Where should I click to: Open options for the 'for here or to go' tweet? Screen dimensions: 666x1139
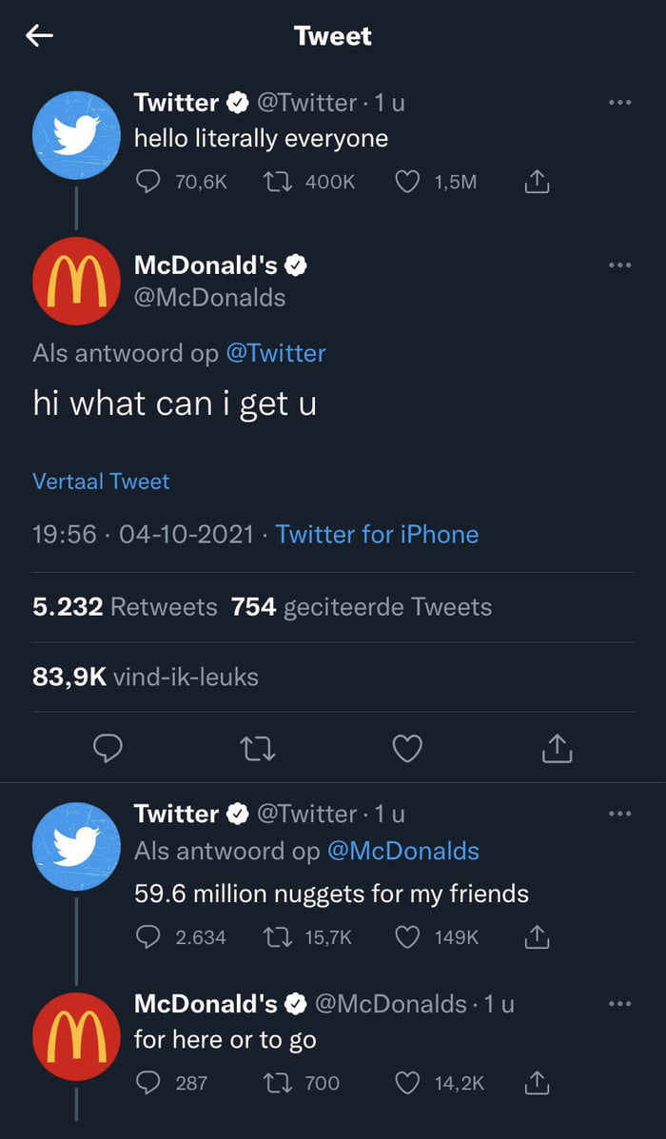point(619,1004)
